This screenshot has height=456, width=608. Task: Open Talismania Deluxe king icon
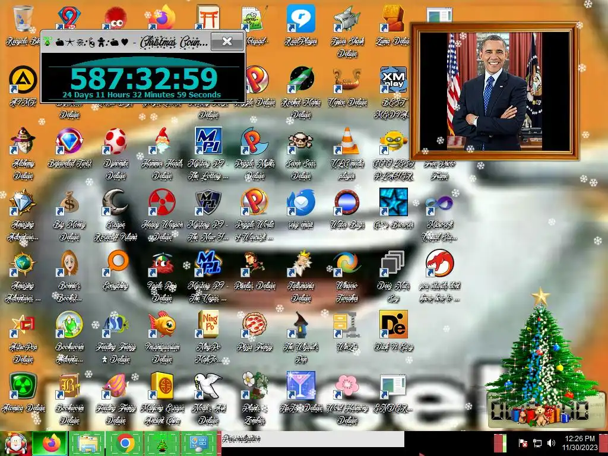click(301, 263)
